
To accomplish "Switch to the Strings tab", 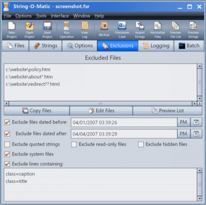I will (46, 46).
